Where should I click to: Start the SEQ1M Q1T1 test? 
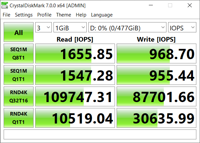[x=19, y=75]
